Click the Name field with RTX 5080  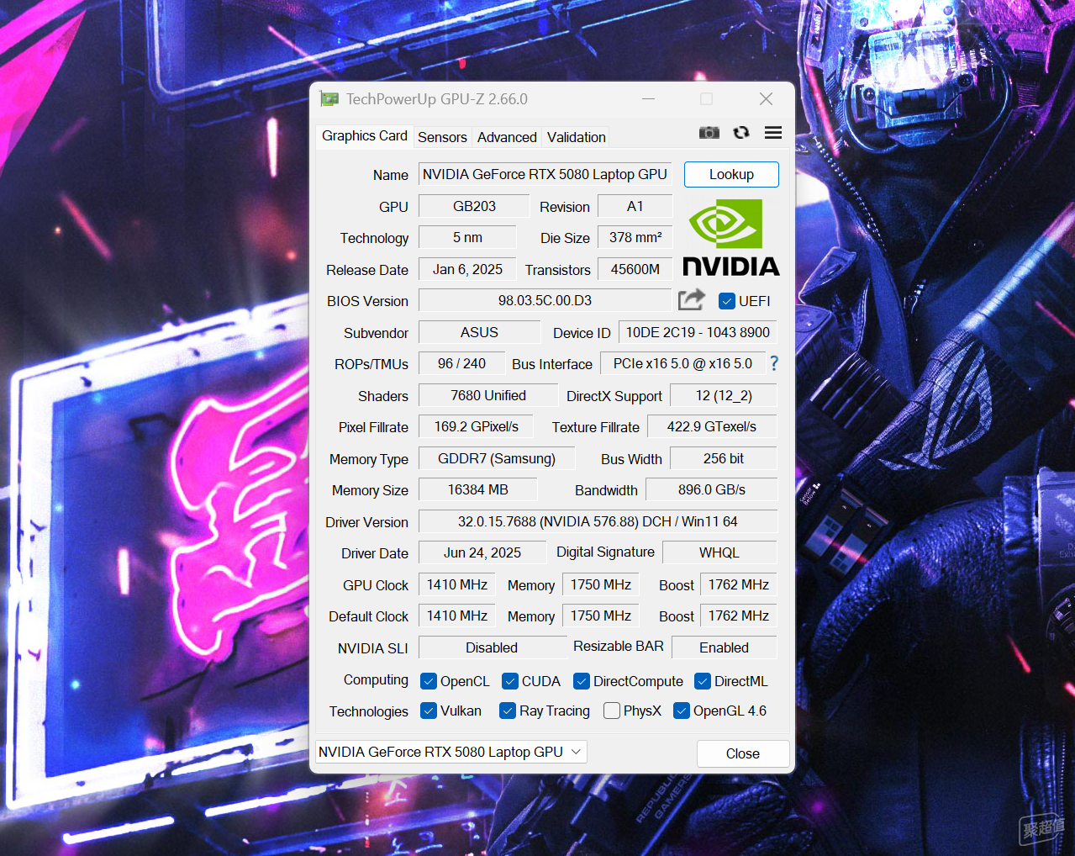pyautogui.click(x=545, y=174)
